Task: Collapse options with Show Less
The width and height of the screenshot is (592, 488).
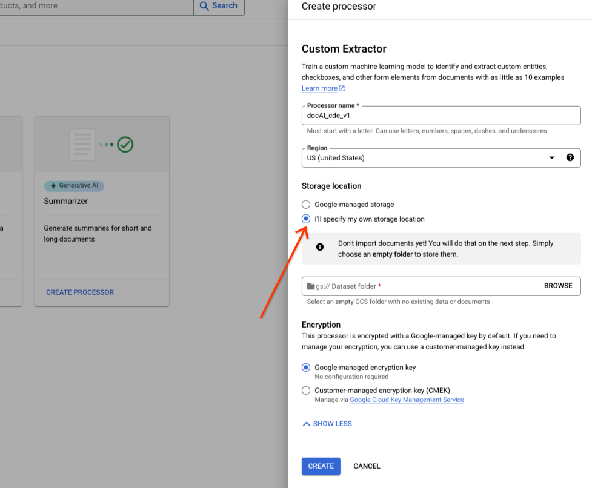Action: pyautogui.click(x=327, y=424)
